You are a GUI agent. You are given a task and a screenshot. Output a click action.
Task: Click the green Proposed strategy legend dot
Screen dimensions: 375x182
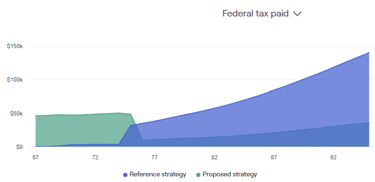[198, 175]
